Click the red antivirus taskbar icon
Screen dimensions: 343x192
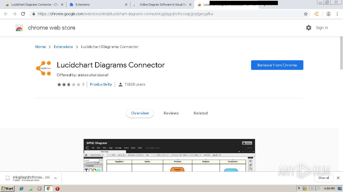(57, 189)
